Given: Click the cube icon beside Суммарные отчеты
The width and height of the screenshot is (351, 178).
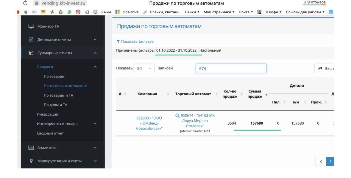Looking at the screenshot, I should [x=31, y=53].
